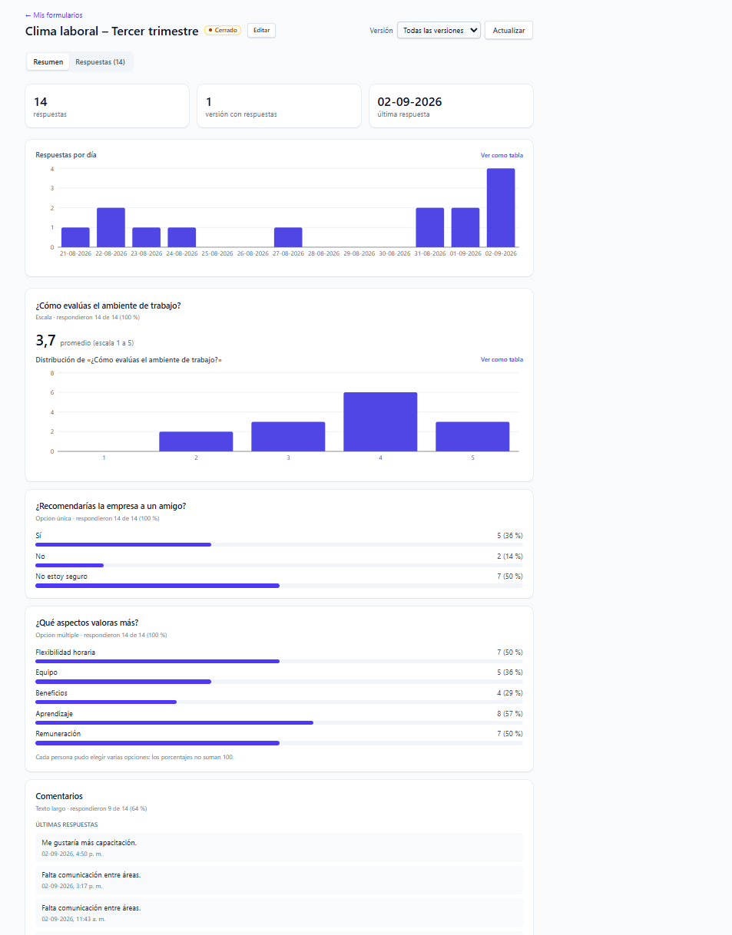This screenshot has height=935, width=732.
Task: Select the última respuesta date card
Action: click(451, 106)
